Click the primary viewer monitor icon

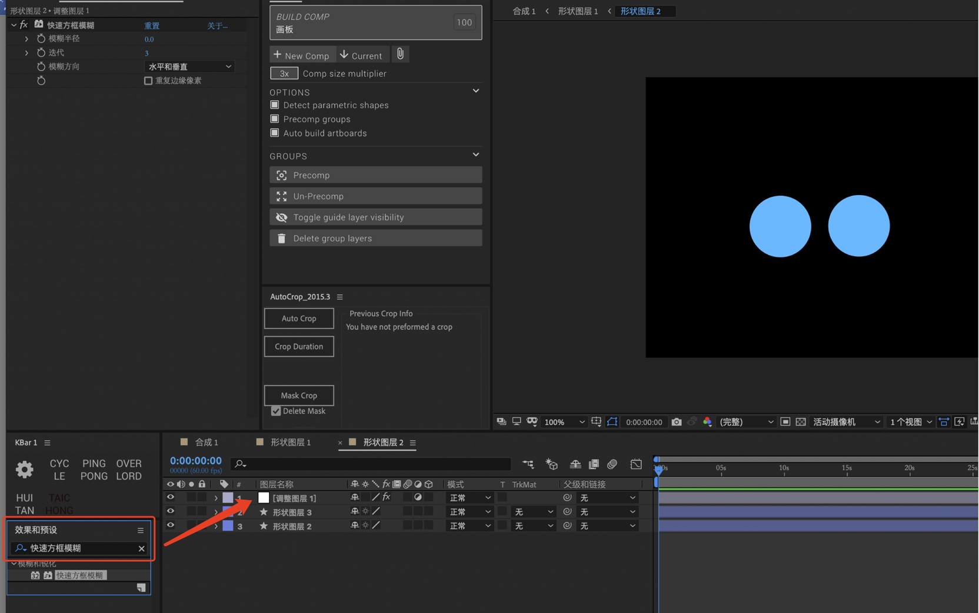click(517, 421)
